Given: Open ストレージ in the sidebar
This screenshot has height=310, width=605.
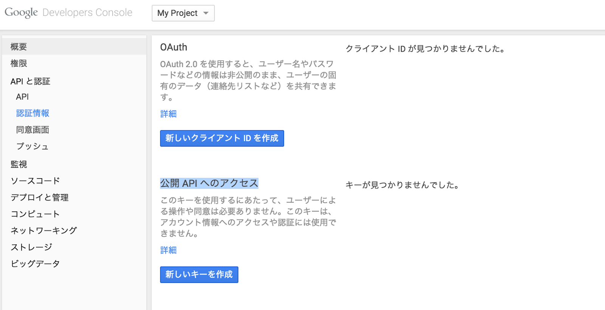Looking at the screenshot, I should tap(31, 247).
